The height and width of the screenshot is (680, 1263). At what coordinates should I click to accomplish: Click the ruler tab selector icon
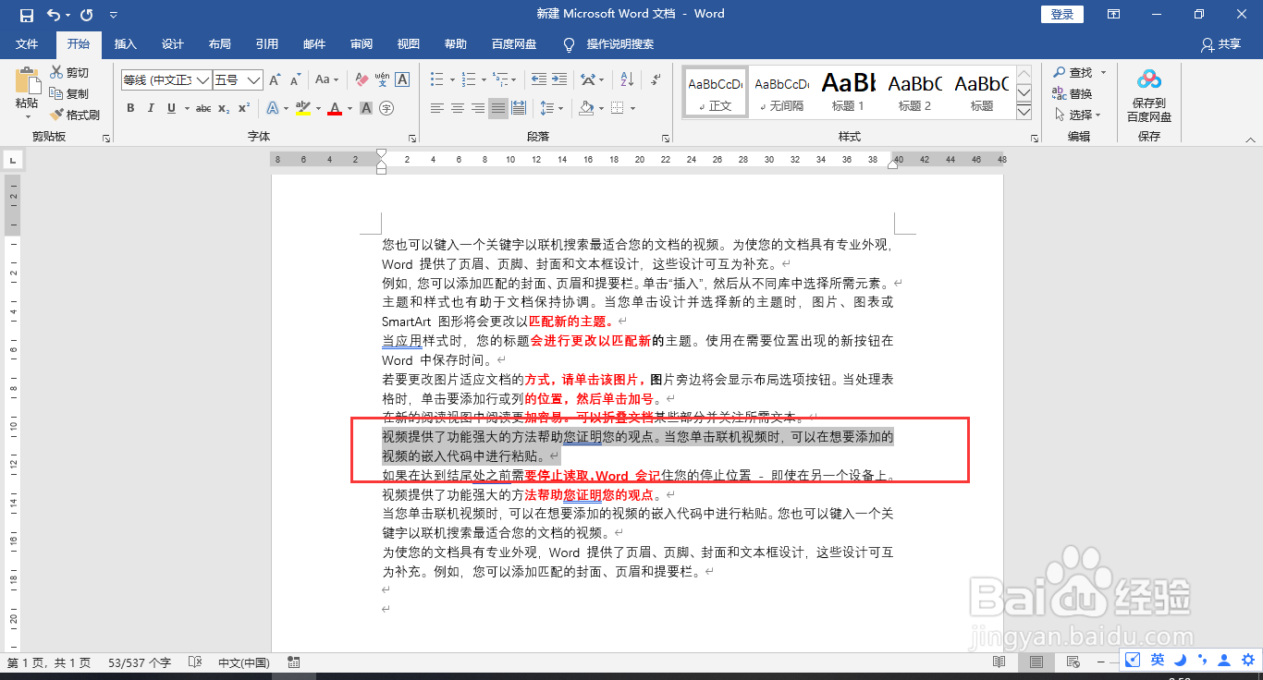(12, 160)
